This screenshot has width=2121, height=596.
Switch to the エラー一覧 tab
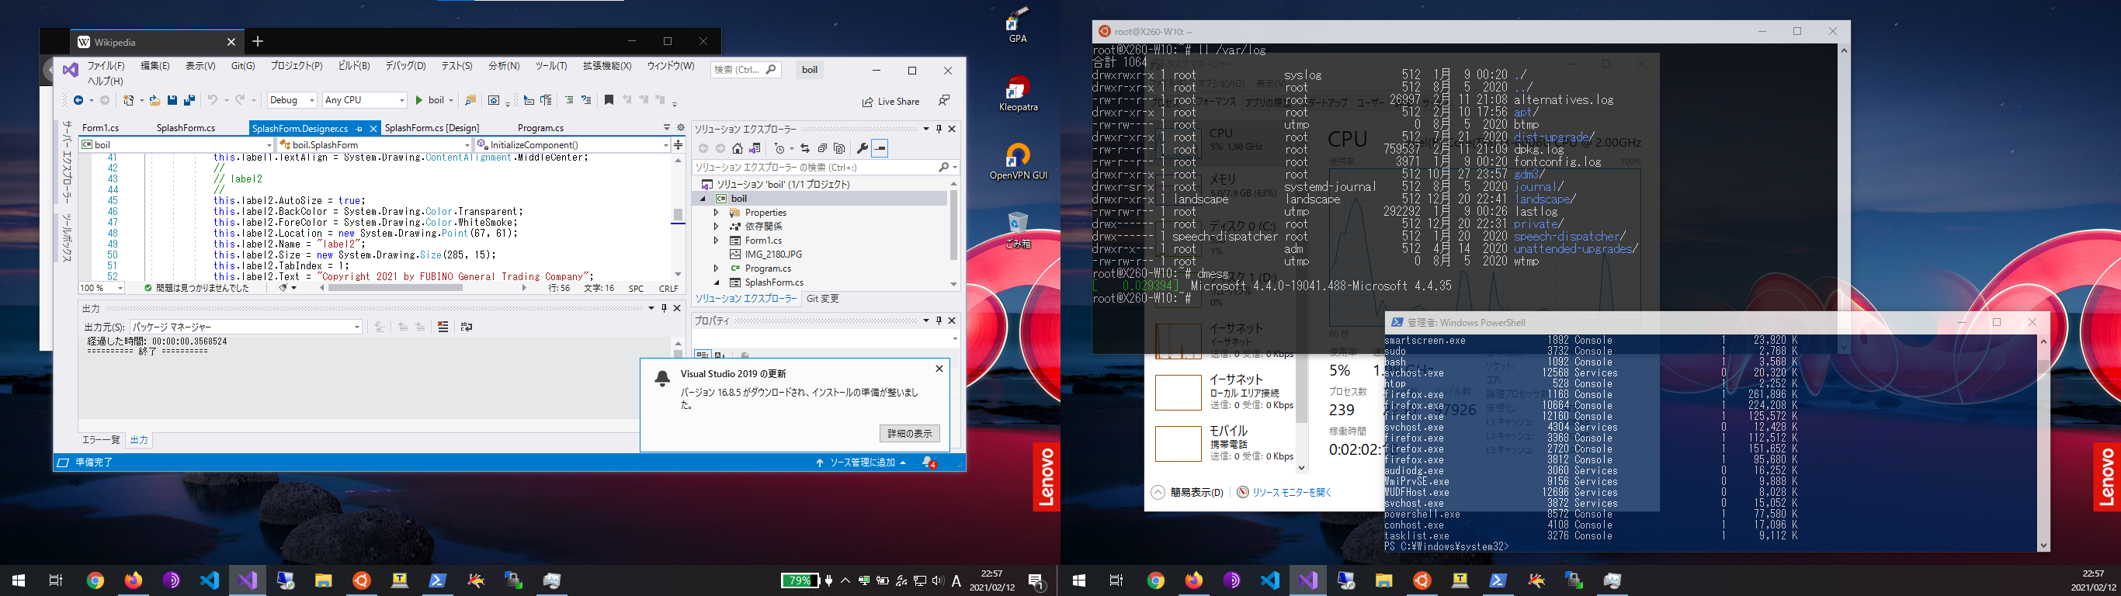coord(101,441)
